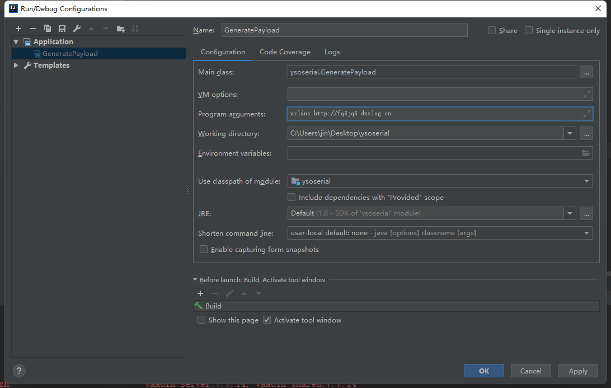Edit the before launch task pencil icon
Image resolution: width=611 pixels, height=388 pixels.
229,293
